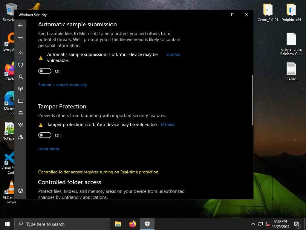Image resolution: width=306 pixels, height=230 pixels.
Task: Select the Everything desktop shortcut
Action: click(x=9, y=42)
